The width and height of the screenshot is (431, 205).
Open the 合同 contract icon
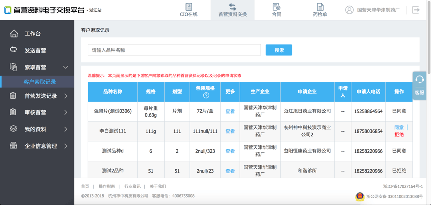tap(276, 7)
